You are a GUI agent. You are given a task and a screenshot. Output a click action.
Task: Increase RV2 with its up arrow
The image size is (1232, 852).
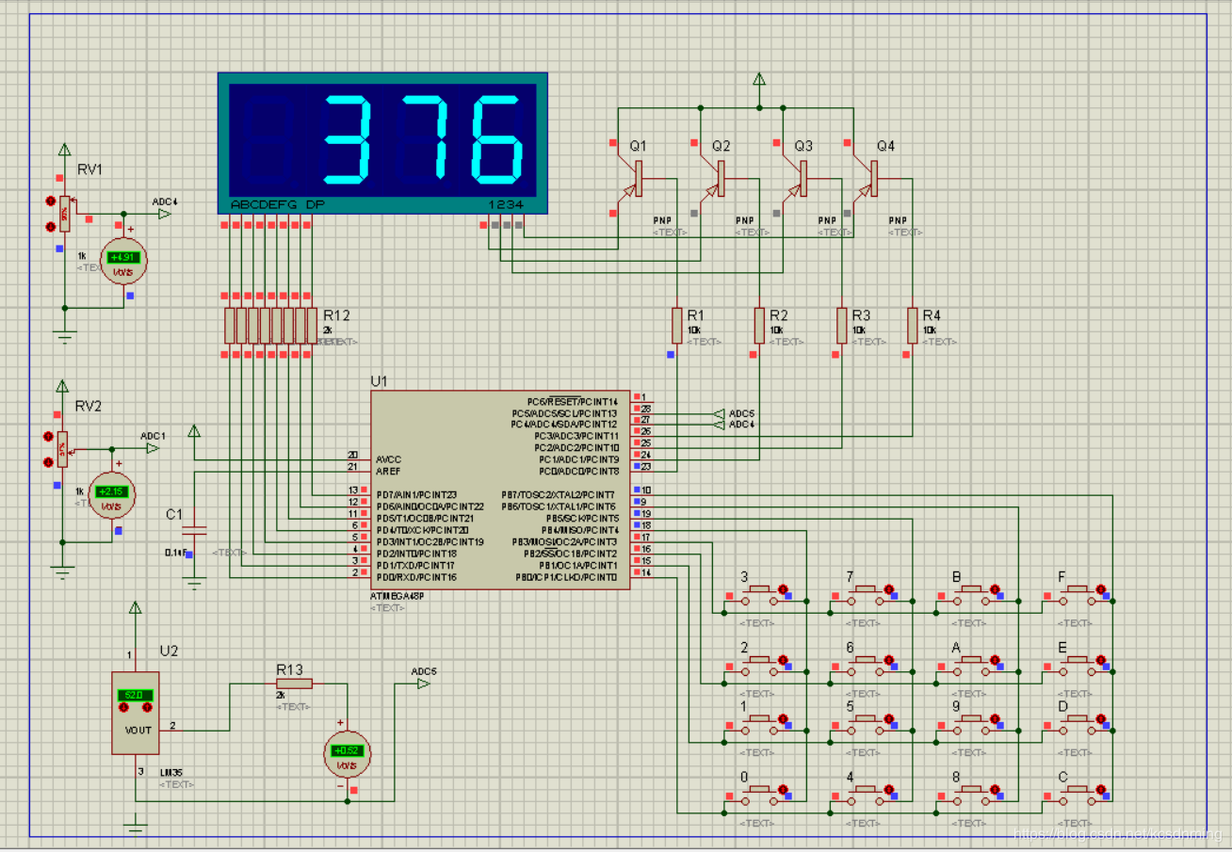tap(48, 436)
